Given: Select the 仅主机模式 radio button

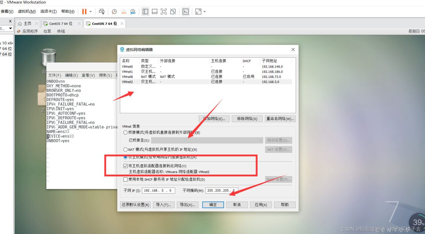Looking at the screenshot, I should [x=126, y=157].
